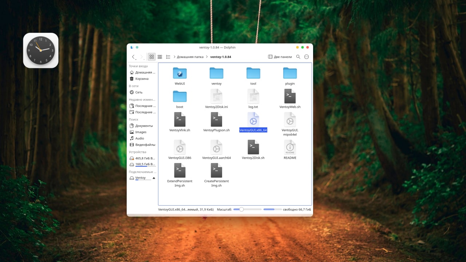The height and width of the screenshot is (262, 466).
Task: Click the free space bar in status bar
Action: coord(272,210)
